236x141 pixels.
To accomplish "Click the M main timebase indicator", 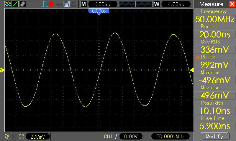I will pyautogui.click(x=84, y=4).
